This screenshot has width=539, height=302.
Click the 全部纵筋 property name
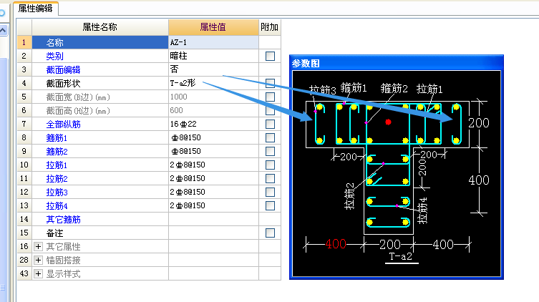click(63, 124)
